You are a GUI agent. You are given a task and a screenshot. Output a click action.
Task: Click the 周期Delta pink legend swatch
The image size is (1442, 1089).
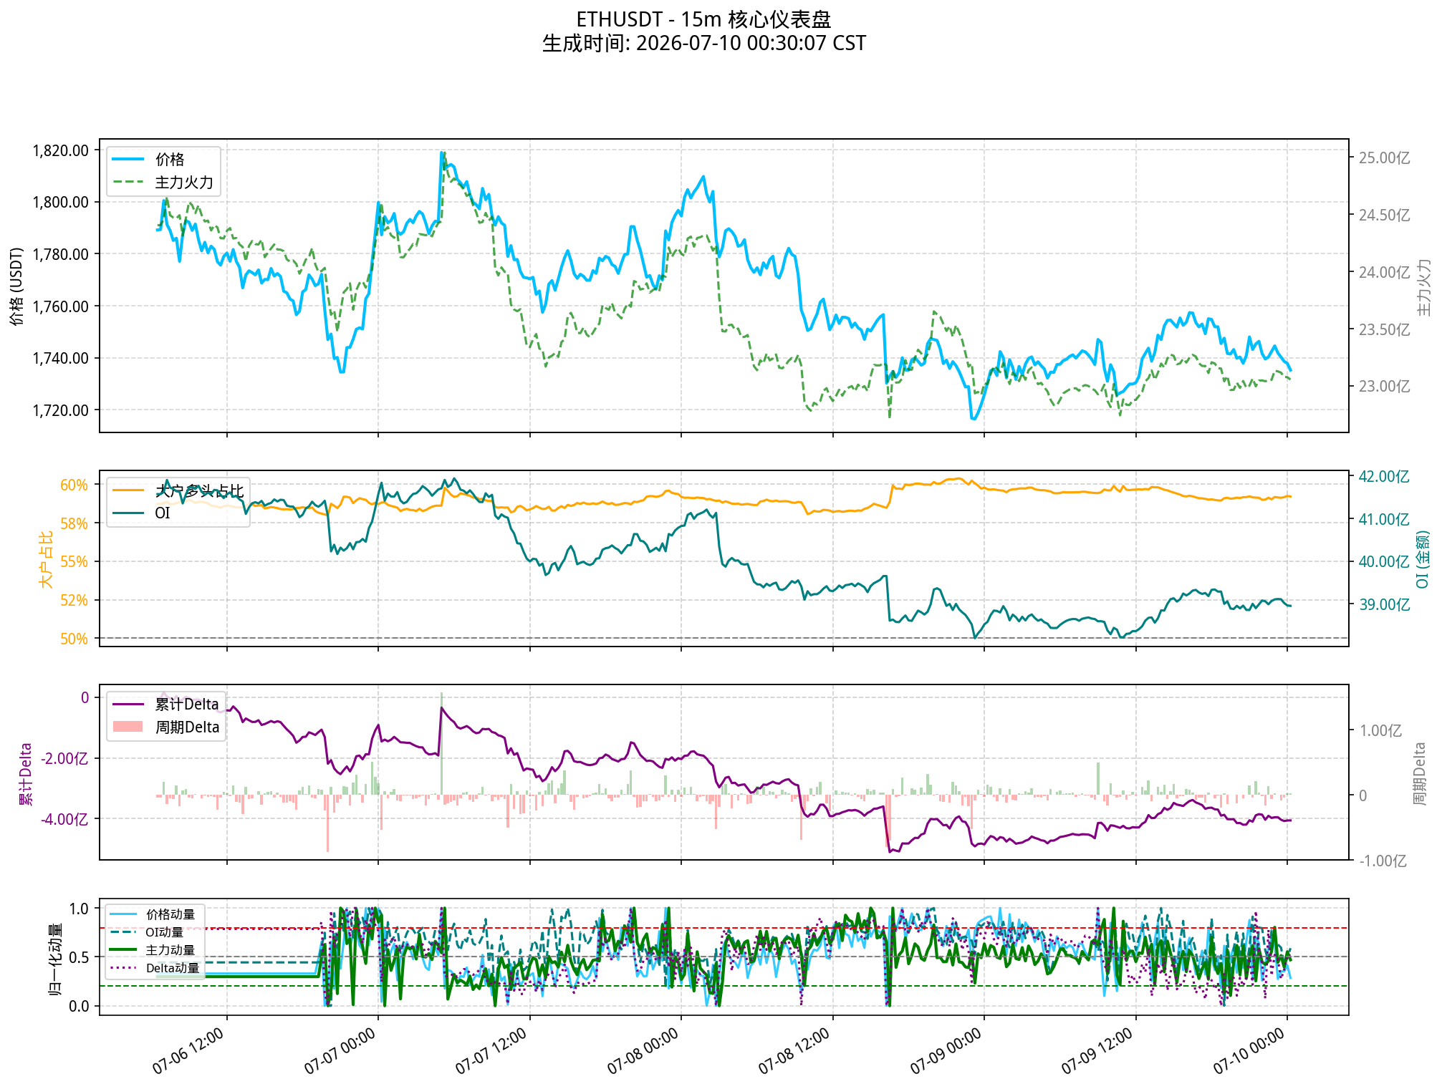(128, 727)
